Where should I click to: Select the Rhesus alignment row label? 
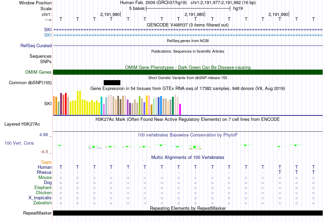tap(44, 172)
